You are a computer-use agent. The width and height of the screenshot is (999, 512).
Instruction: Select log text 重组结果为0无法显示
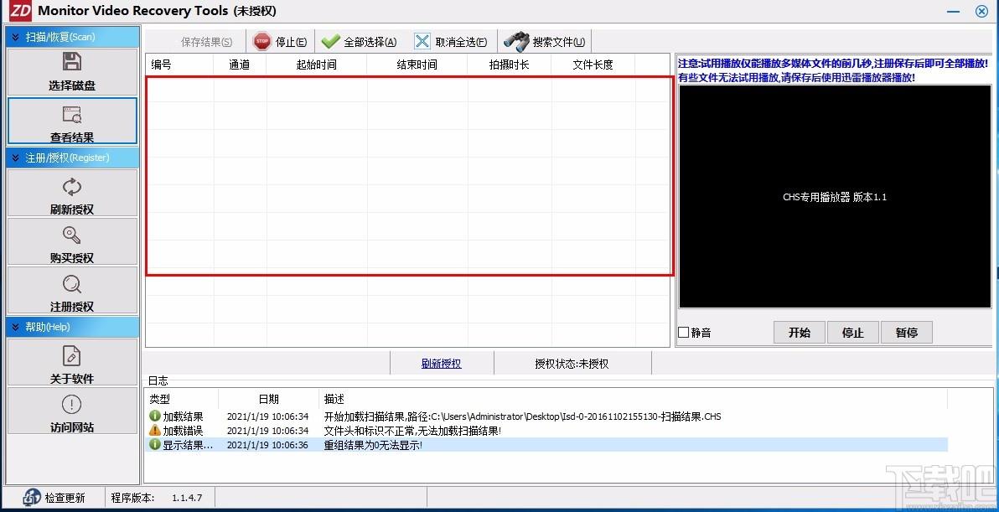point(372,444)
